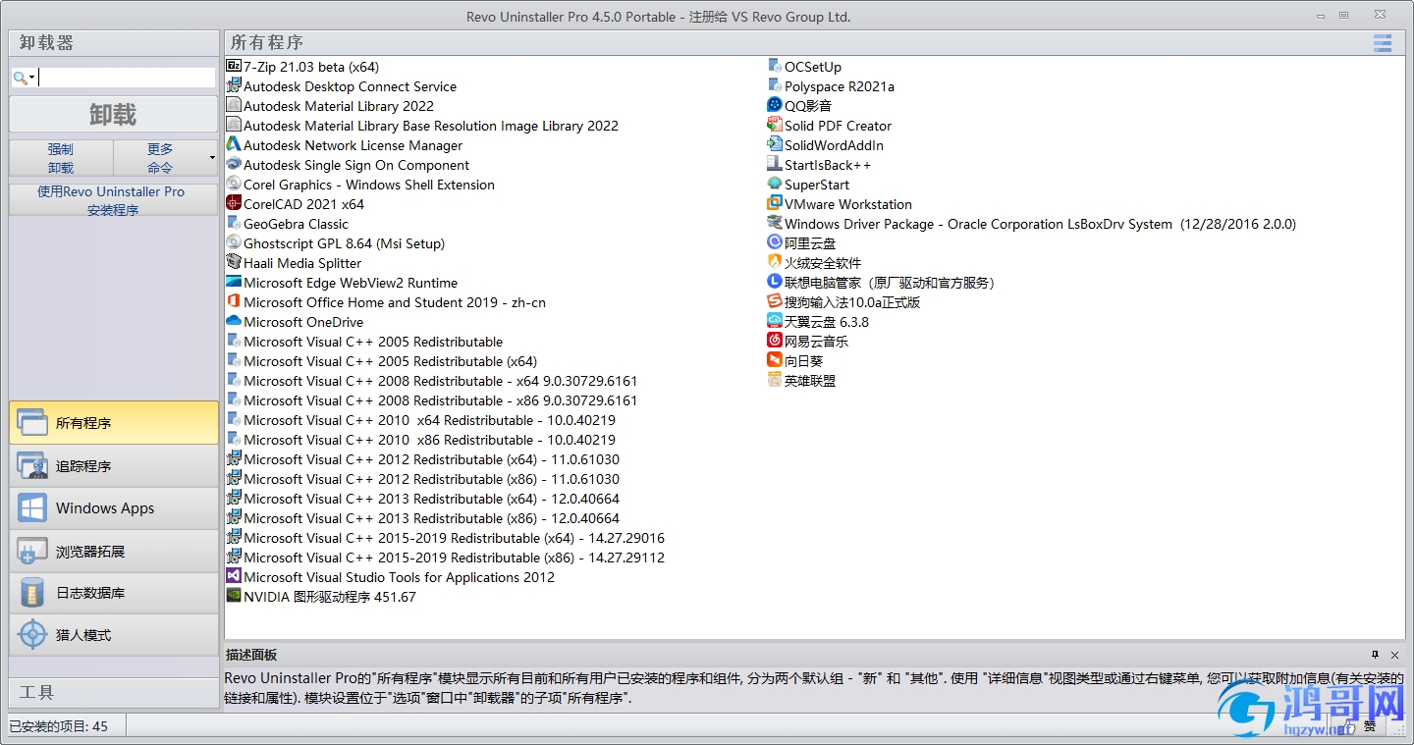Select the 天翼云盘 6.3.8 icon
The image size is (1414, 745).
click(775, 322)
